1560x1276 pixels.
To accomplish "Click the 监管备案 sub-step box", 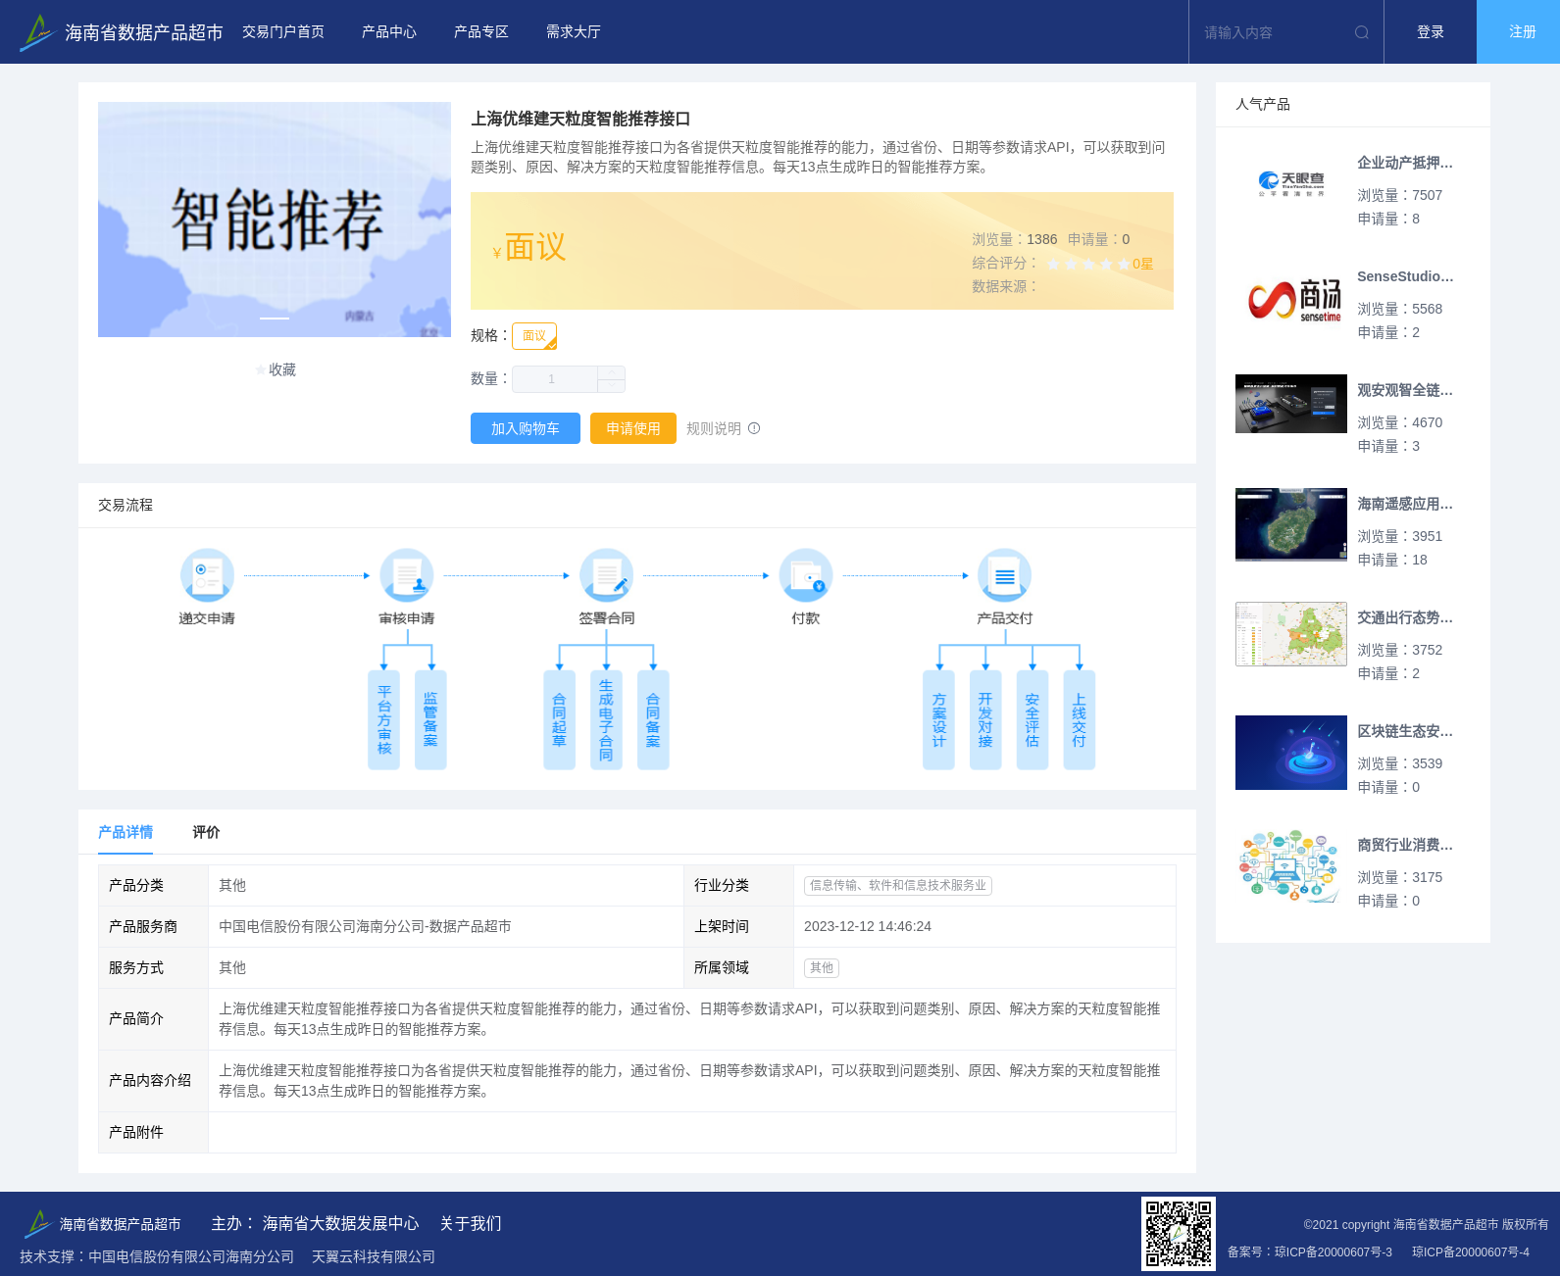I will 430,720.
